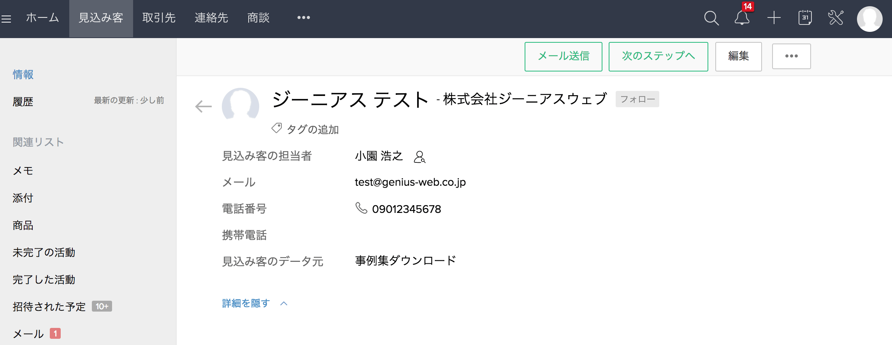Select 情報 in the sidebar

(x=23, y=74)
